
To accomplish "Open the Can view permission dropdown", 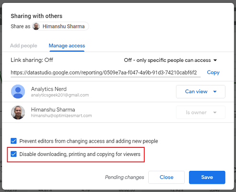I will click(201, 92).
